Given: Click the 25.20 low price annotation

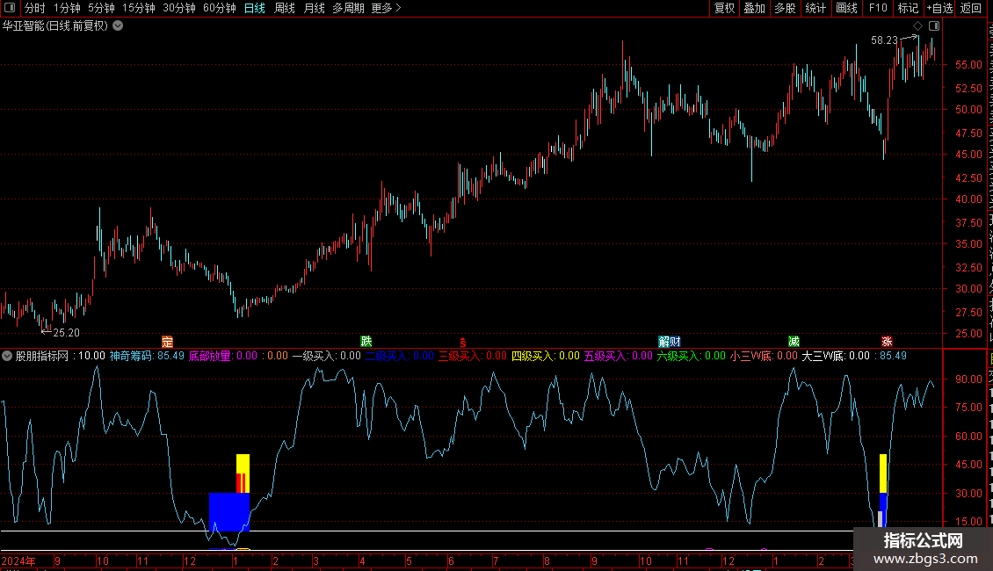Looking at the screenshot, I should click(x=66, y=333).
